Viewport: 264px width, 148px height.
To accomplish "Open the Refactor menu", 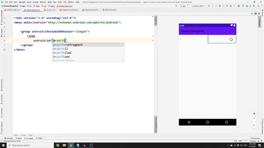I will coord(43,2).
